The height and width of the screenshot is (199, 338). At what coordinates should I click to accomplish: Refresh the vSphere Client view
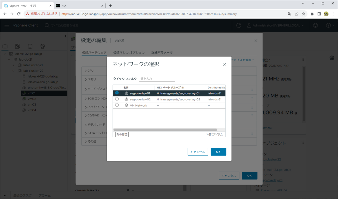(x=239, y=25)
